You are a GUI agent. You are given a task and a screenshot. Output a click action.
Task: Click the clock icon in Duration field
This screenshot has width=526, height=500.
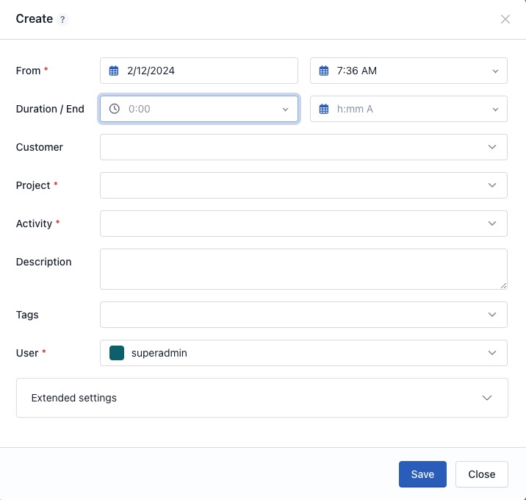[x=114, y=109]
